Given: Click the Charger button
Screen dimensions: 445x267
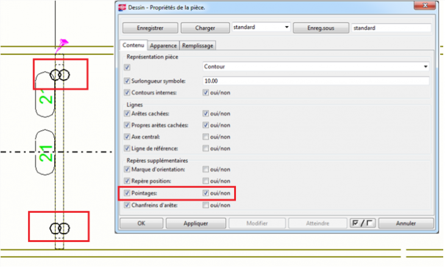Looking at the screenshot, I should coord(205,28).
